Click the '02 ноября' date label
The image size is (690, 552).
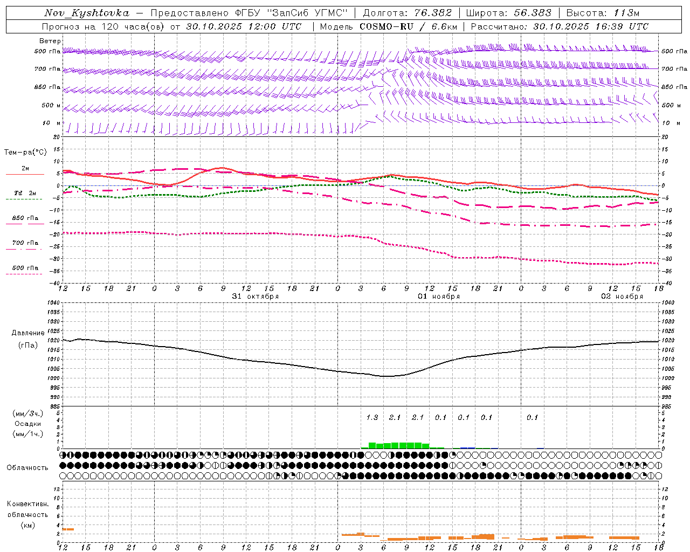[622, 296]
